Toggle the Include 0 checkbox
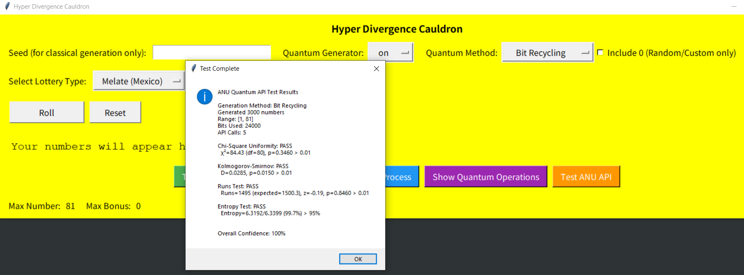Viewport: 744px width, 275px height. pos(600,53)
